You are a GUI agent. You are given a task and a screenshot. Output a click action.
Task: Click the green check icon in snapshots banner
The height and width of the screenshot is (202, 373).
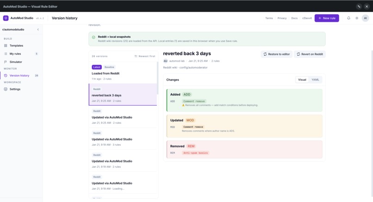coord(93,37)
